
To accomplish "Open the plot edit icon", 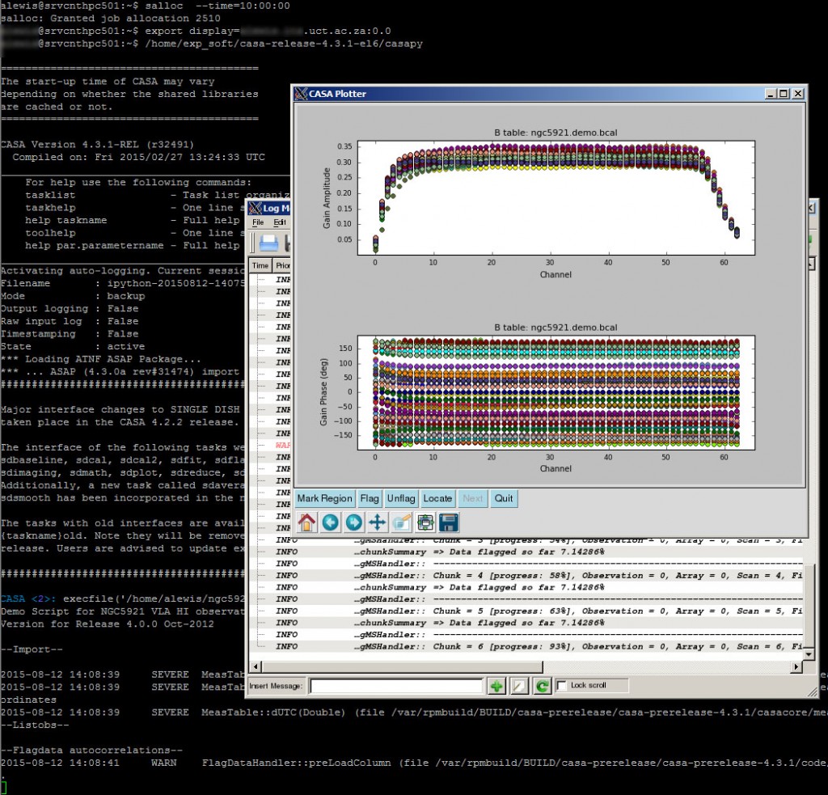I will tap(400, 522).
